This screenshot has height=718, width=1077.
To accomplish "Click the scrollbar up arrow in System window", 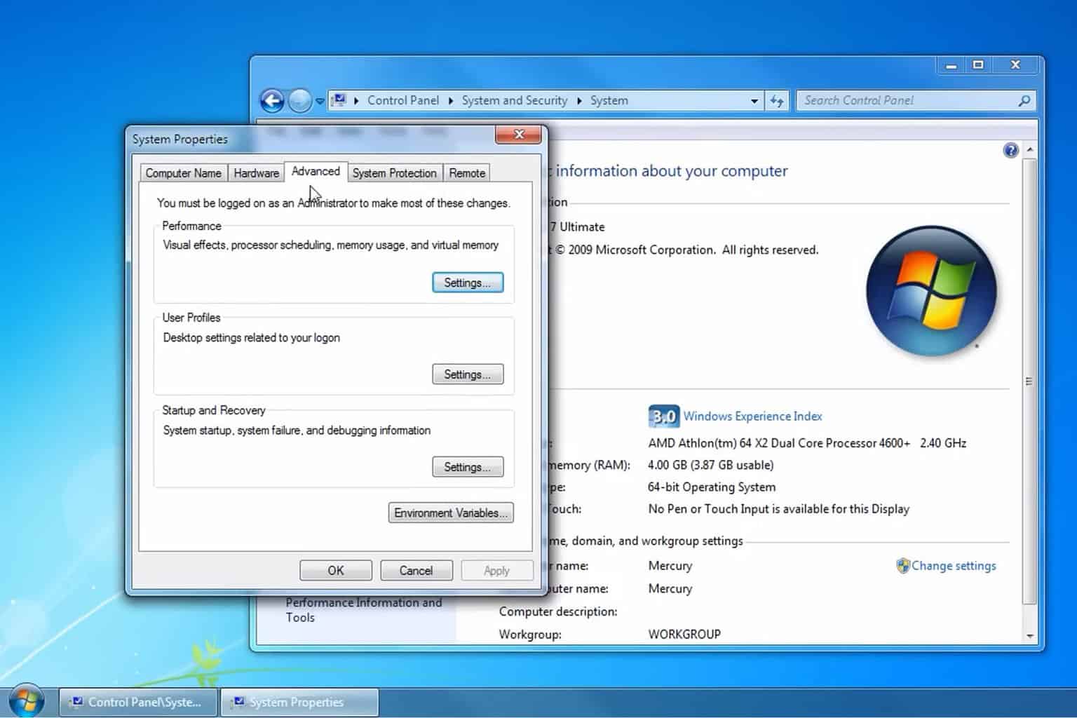I will pyautogui.click(x=1029, y=150).
